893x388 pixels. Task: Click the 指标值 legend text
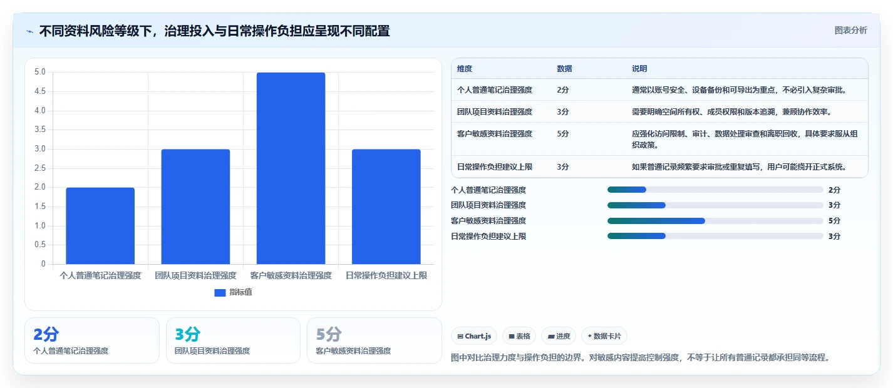click(240, 292)
